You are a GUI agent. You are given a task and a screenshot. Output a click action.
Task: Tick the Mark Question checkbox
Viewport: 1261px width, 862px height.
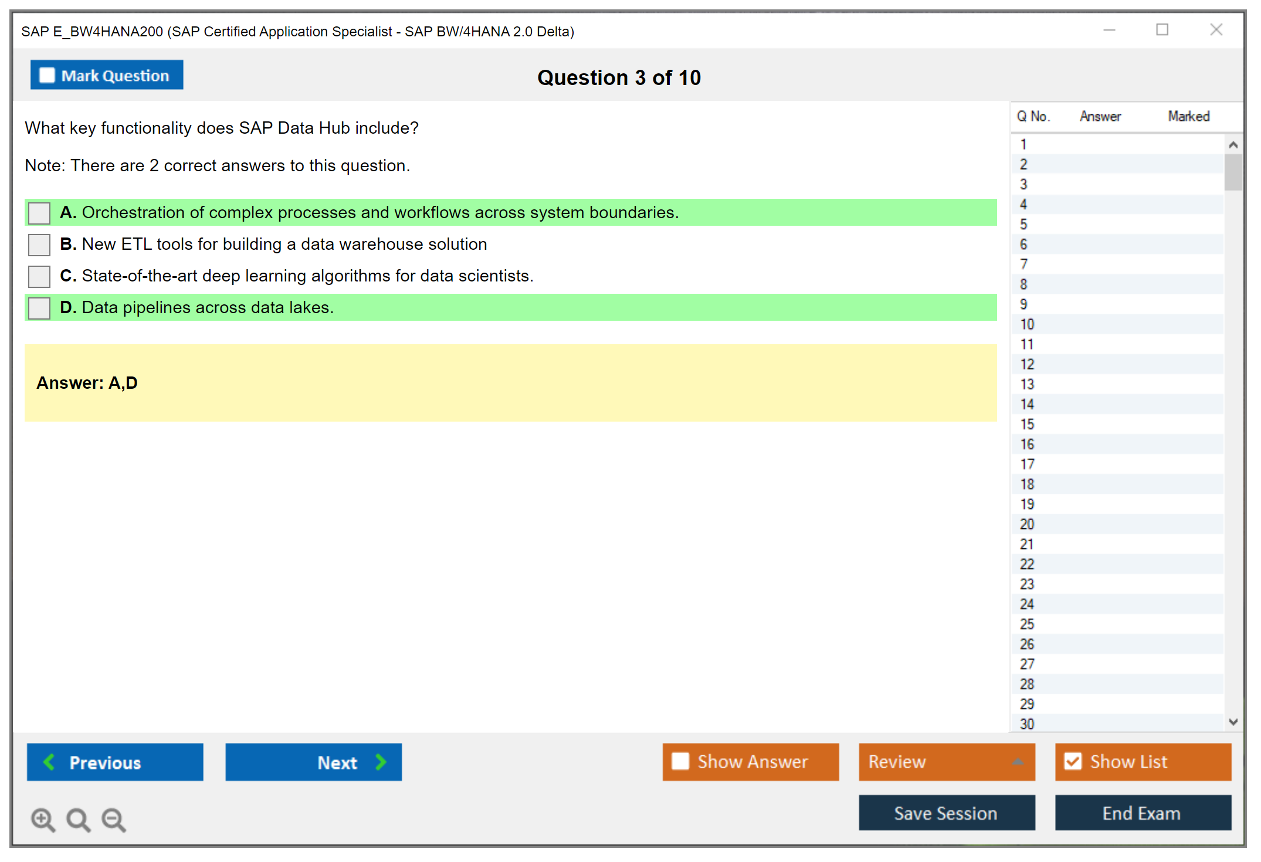47,75
